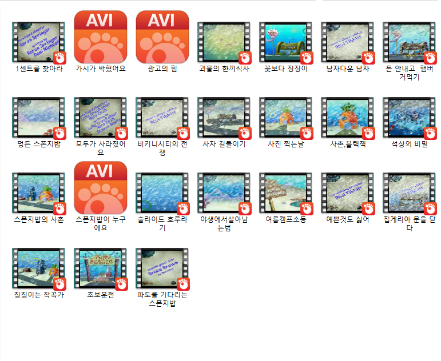This screenshot has width=441, height=361.
Task: Click the file name 가시가 박혔어요
Action: [x=101, y=69]
